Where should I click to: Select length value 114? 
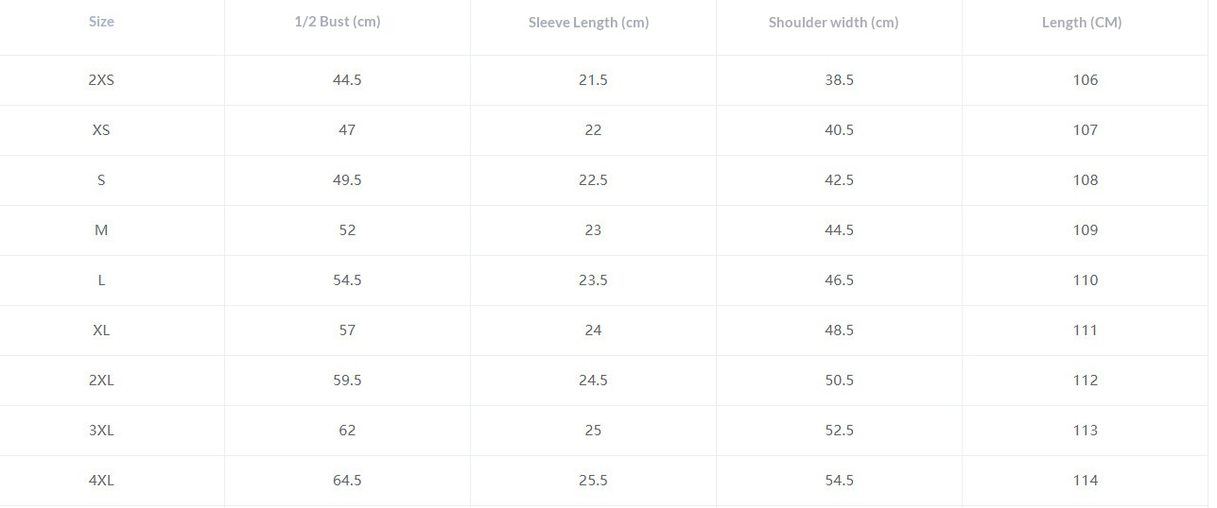pos(1086,481)
